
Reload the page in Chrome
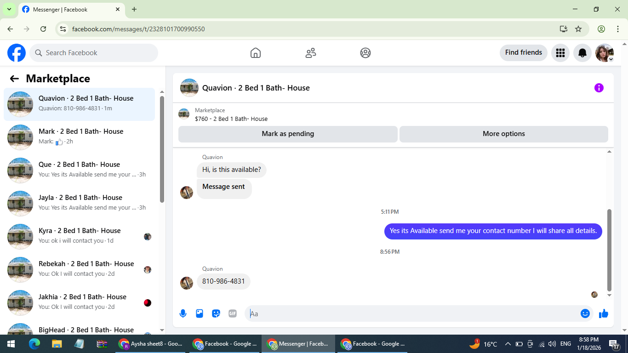click(x=43, y=29)
